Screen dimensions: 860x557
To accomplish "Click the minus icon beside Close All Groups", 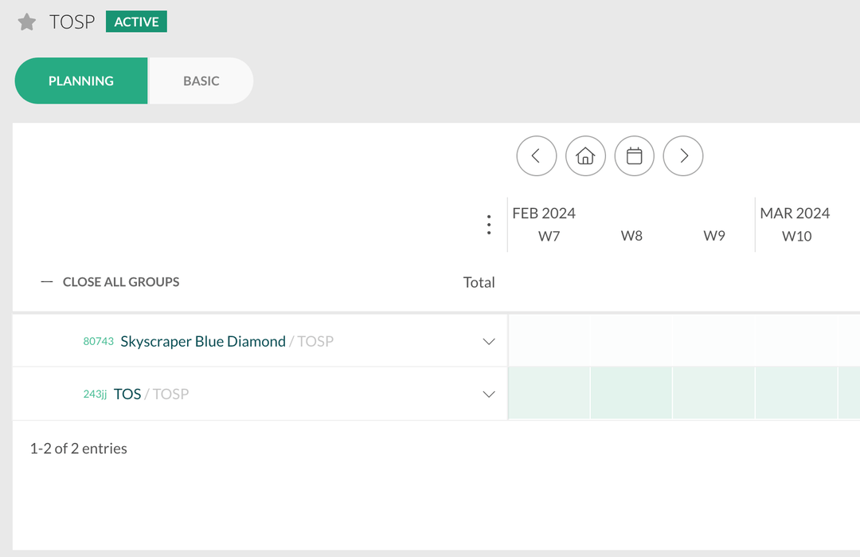I will (46, 281).
